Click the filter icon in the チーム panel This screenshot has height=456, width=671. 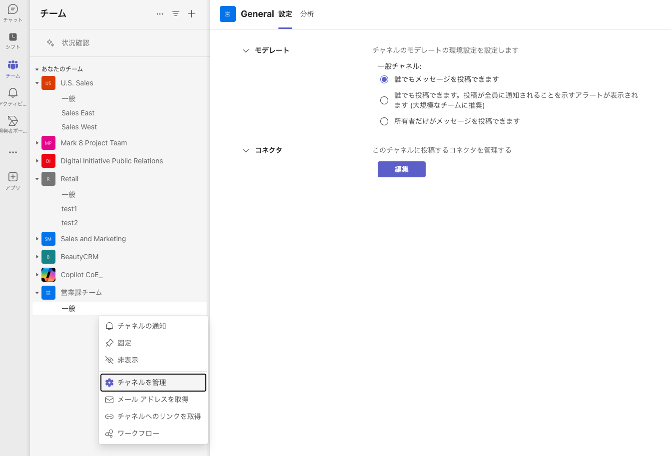[x=175, y=13]
